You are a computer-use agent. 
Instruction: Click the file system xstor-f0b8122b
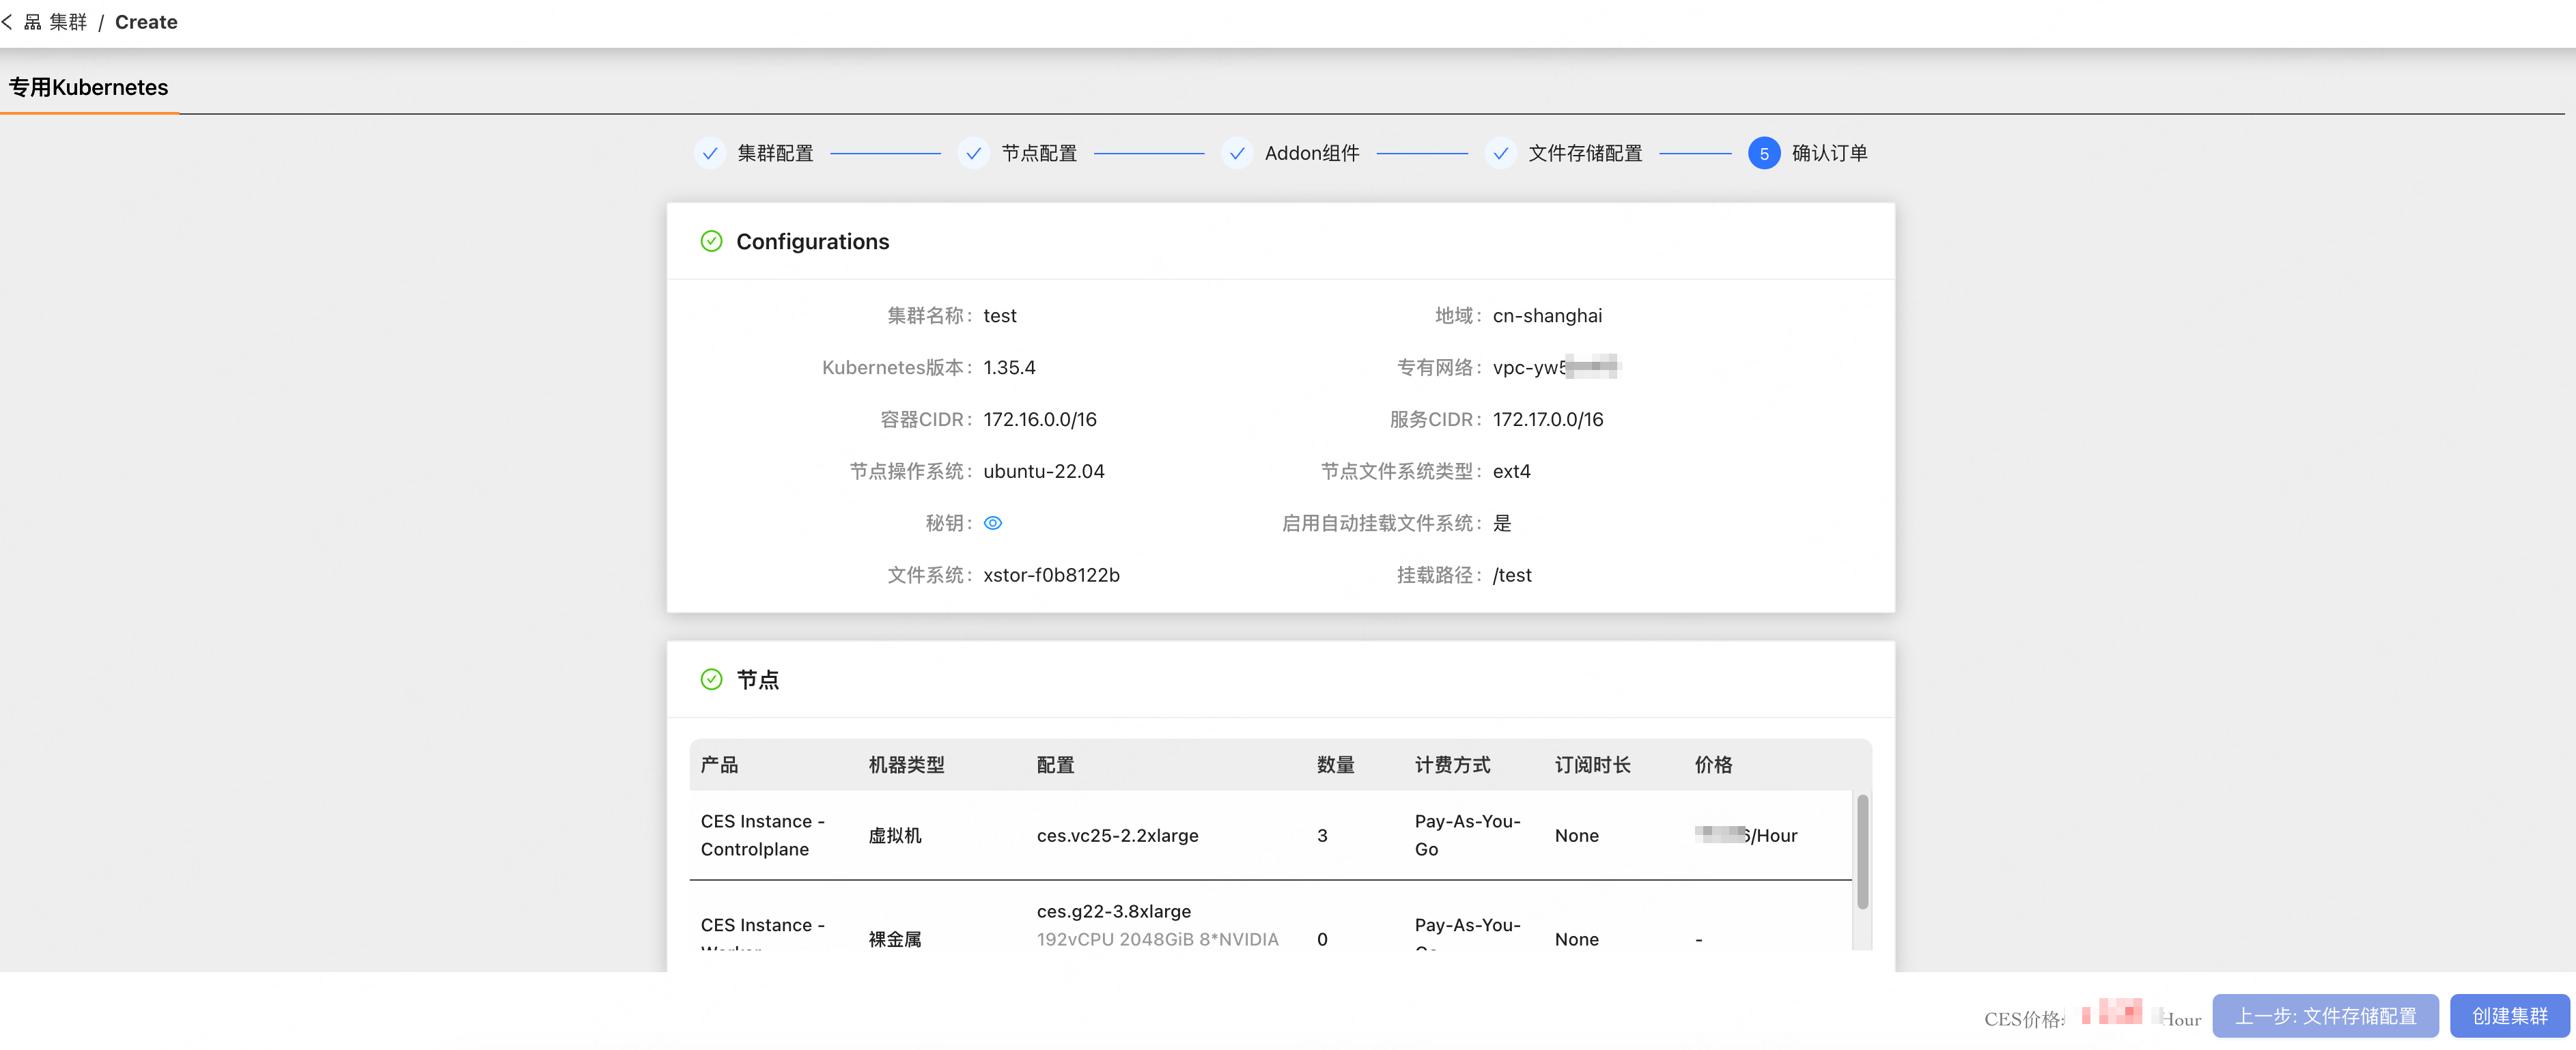pyautogui.click(x=1051, y=576)
